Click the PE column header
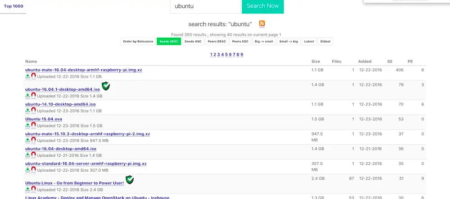 (410, 62)
